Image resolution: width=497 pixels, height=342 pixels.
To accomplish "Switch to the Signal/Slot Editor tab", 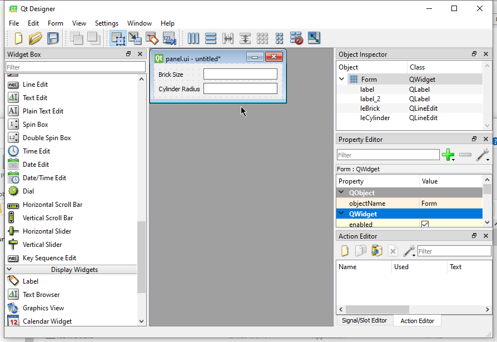I will [x=364, y=321].
